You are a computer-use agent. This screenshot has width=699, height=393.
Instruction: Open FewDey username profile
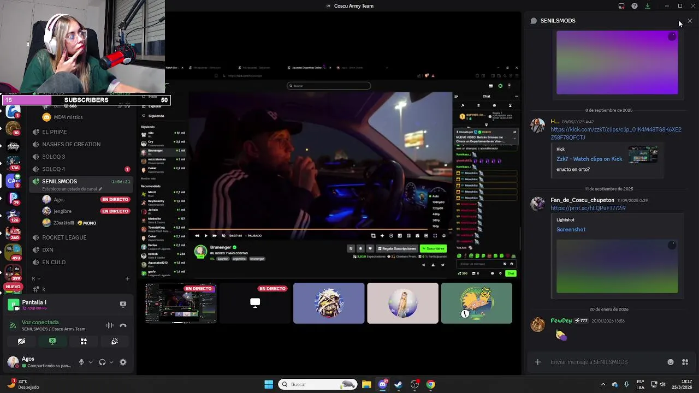pyautogui.click(x=561, y=321)
